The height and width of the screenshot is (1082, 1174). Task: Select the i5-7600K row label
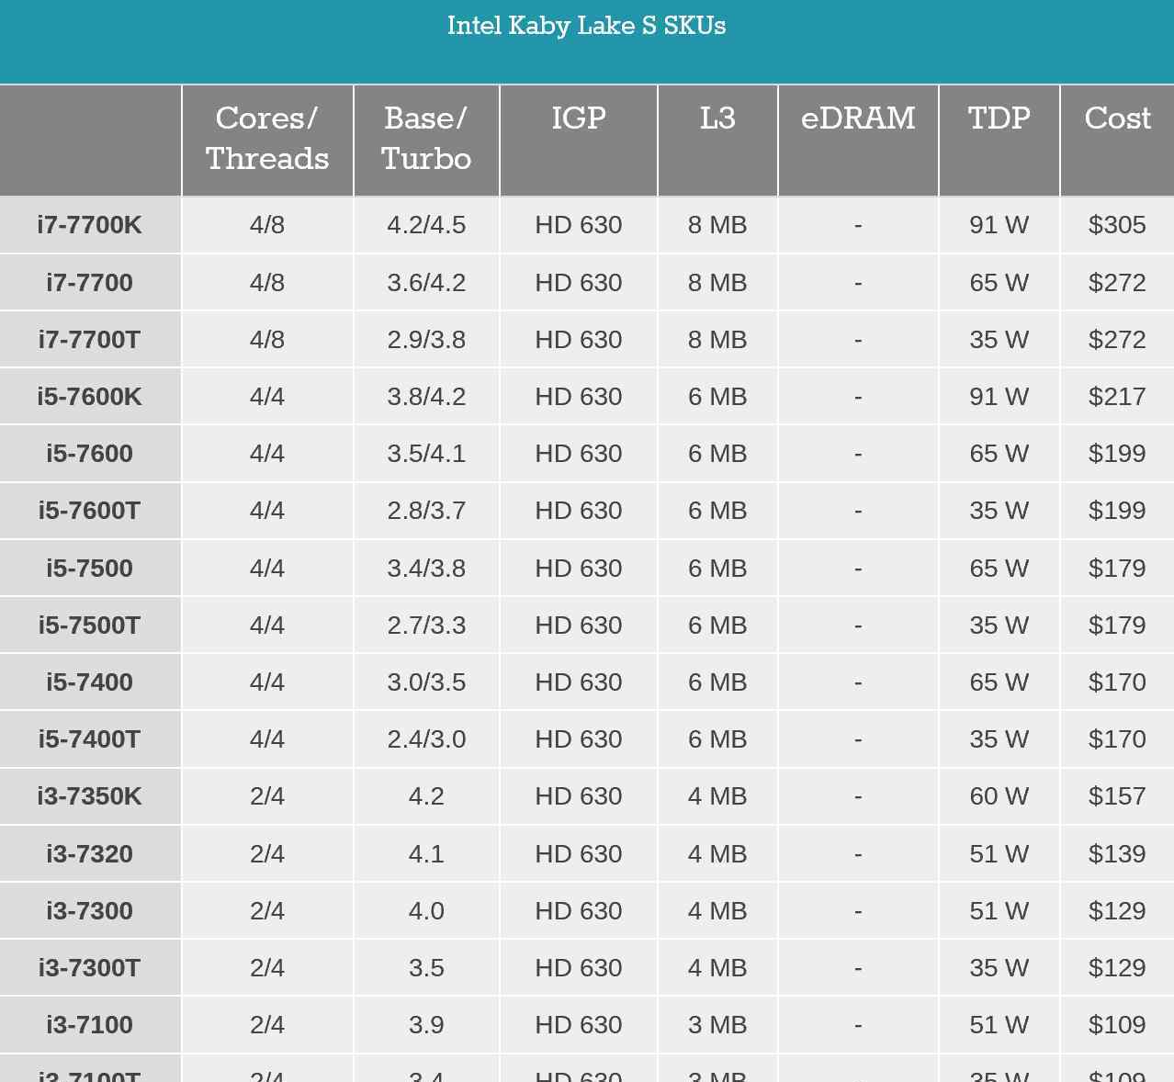(x=89, y=397)
